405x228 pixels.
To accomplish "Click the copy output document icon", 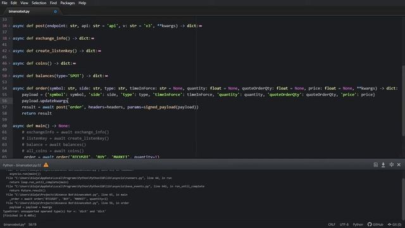I will point(375,165).
